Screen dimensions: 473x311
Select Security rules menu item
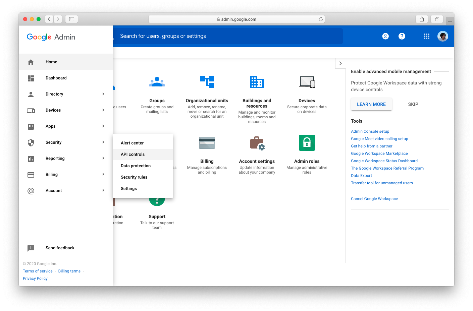(x=143, y=177)
